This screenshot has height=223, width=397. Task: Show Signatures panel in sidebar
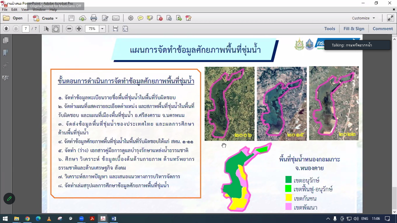point(6,78)
